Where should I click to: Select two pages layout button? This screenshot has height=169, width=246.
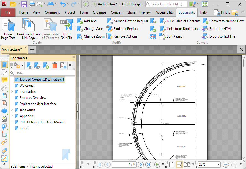(187, 165)
